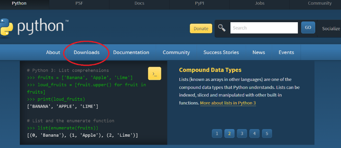Click the output "['BANANA', 'APPLE', 'LIME']"

[63, 106]
